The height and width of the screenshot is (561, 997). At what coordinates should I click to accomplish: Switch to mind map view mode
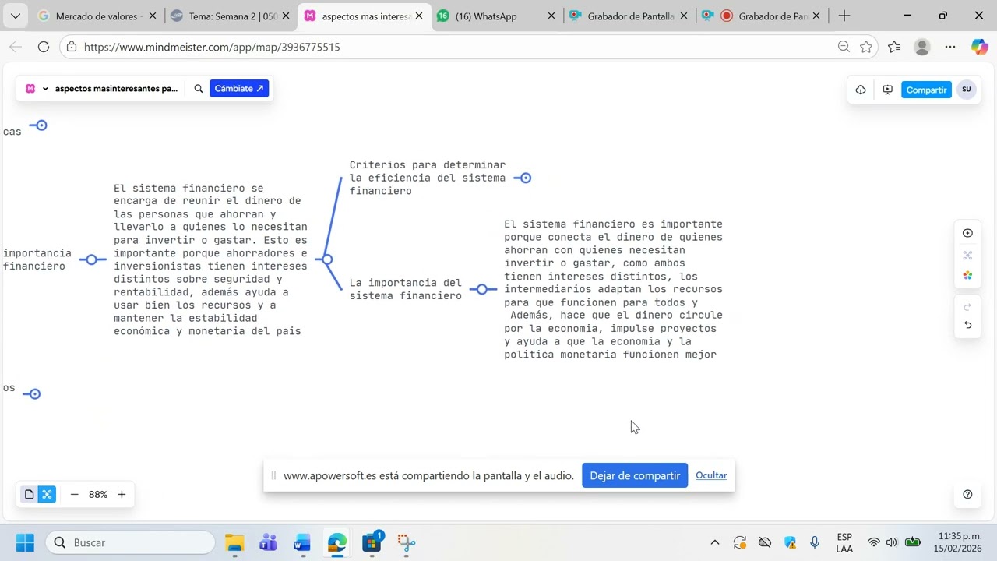pyautogui.click(x=47, y=494)
